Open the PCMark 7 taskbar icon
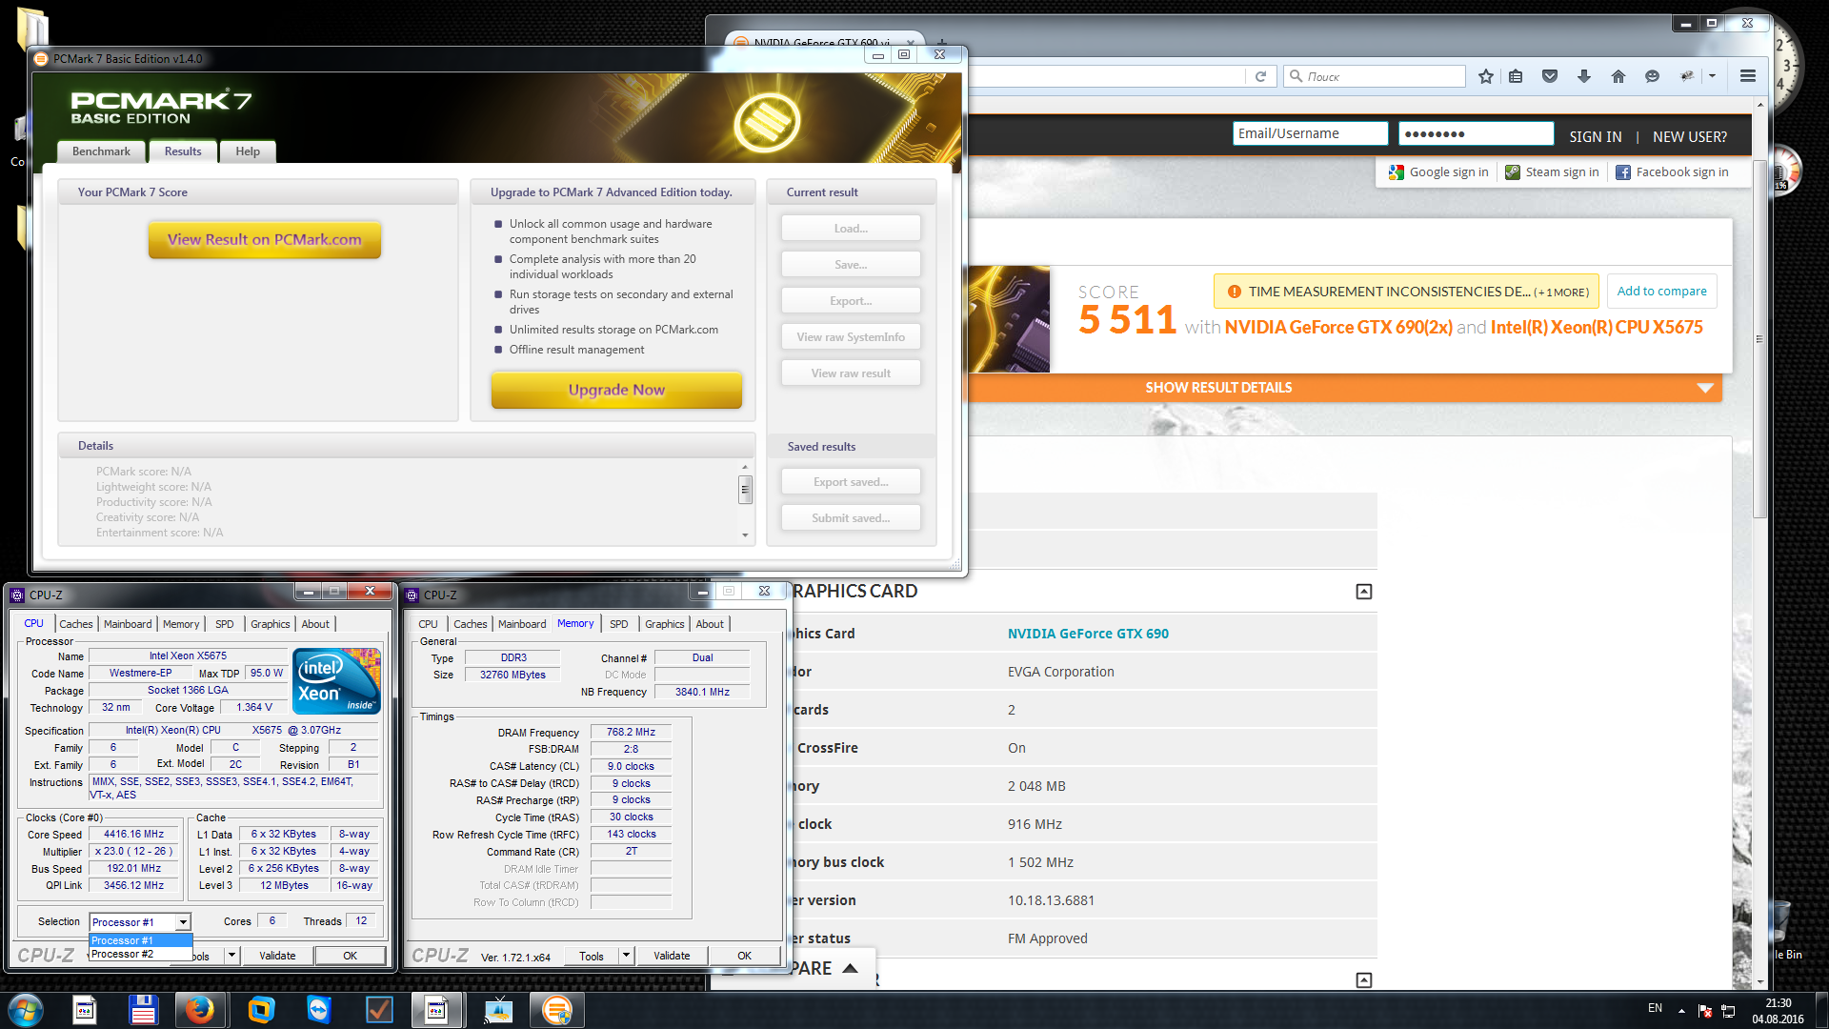Screen dimensions: 1829x1029 (557, 1010)
